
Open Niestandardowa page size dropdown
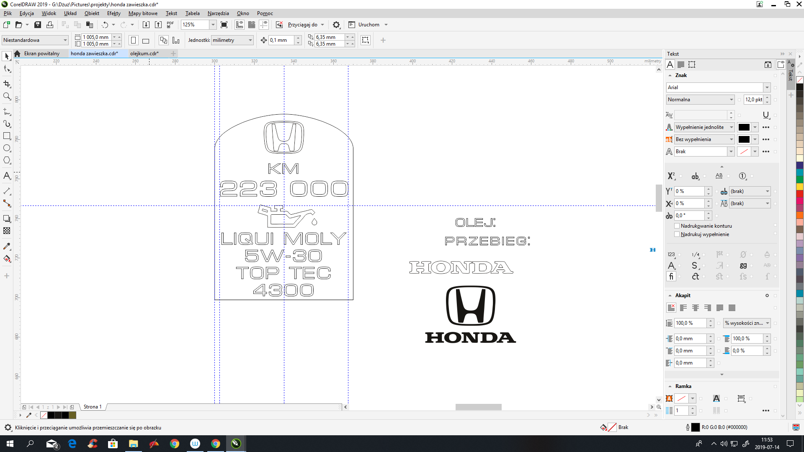[65, 40]
